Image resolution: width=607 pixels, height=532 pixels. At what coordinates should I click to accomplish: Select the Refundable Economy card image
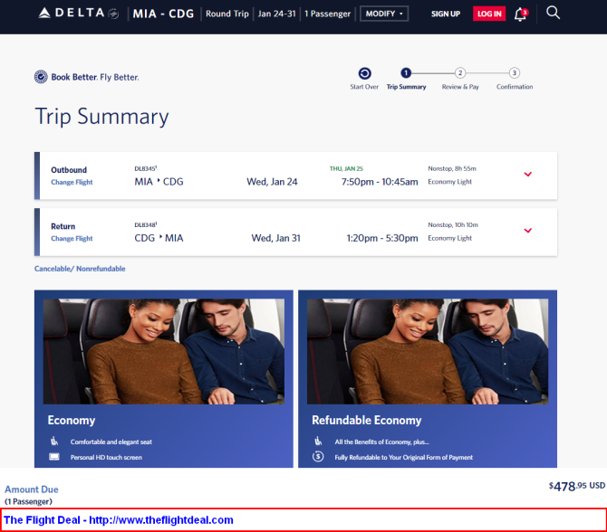click(x=428, y=351)
